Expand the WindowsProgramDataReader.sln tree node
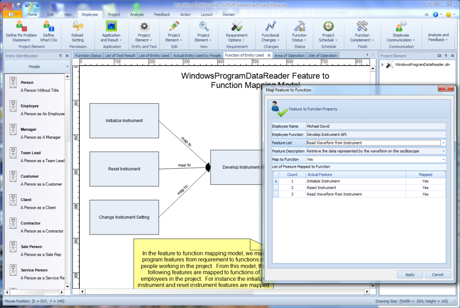This screenshot has width=460, height=308. click(x=382, y=65)
